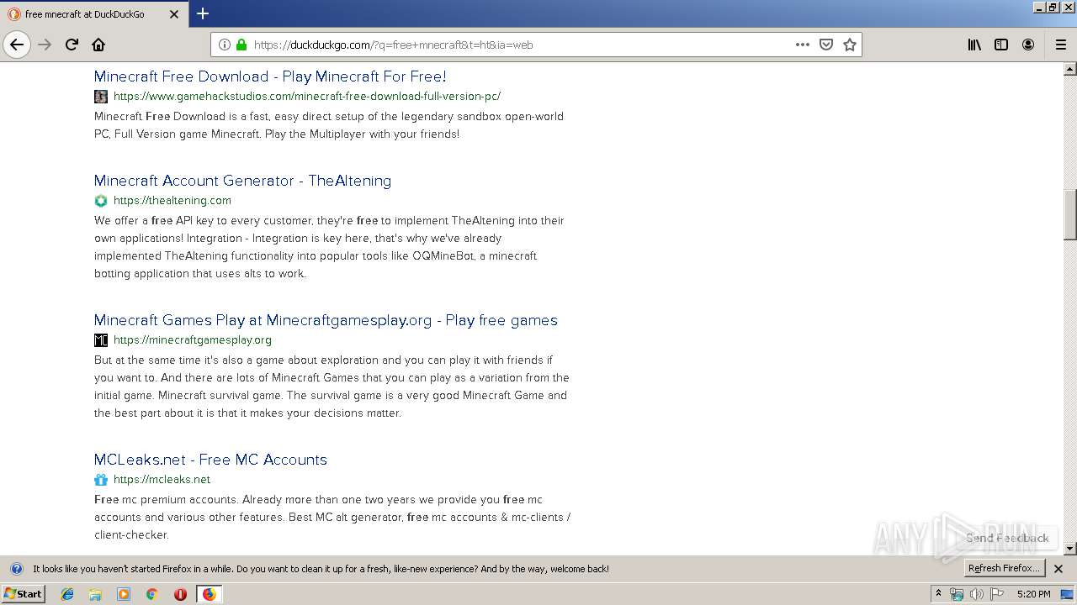Click Send Feedback button
This screenshot has height=605, width=1077.
coord(1007,538)
